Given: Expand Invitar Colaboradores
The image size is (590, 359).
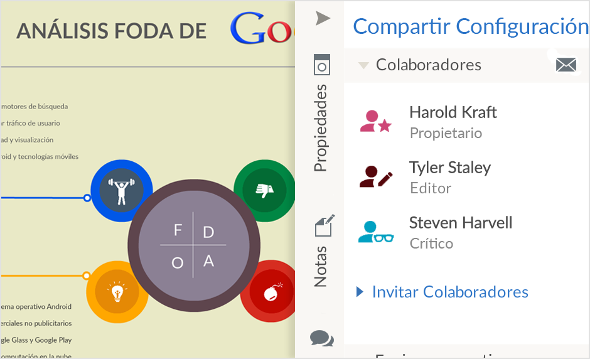Looking at the screenshot, I should click(x=360, y=292).
